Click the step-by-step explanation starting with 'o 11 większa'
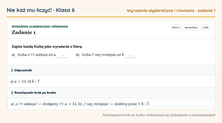Viewport: 222px width, 123px height. (x=80, y=104)
